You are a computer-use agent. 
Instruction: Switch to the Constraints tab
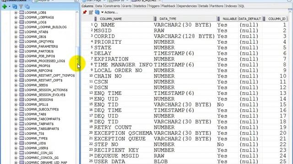coord(112,6)
